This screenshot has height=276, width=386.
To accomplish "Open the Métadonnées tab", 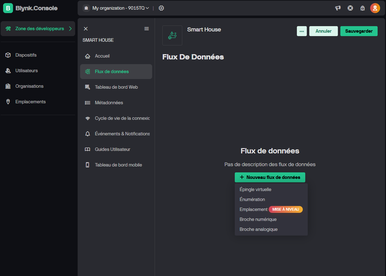I will 116,103.
